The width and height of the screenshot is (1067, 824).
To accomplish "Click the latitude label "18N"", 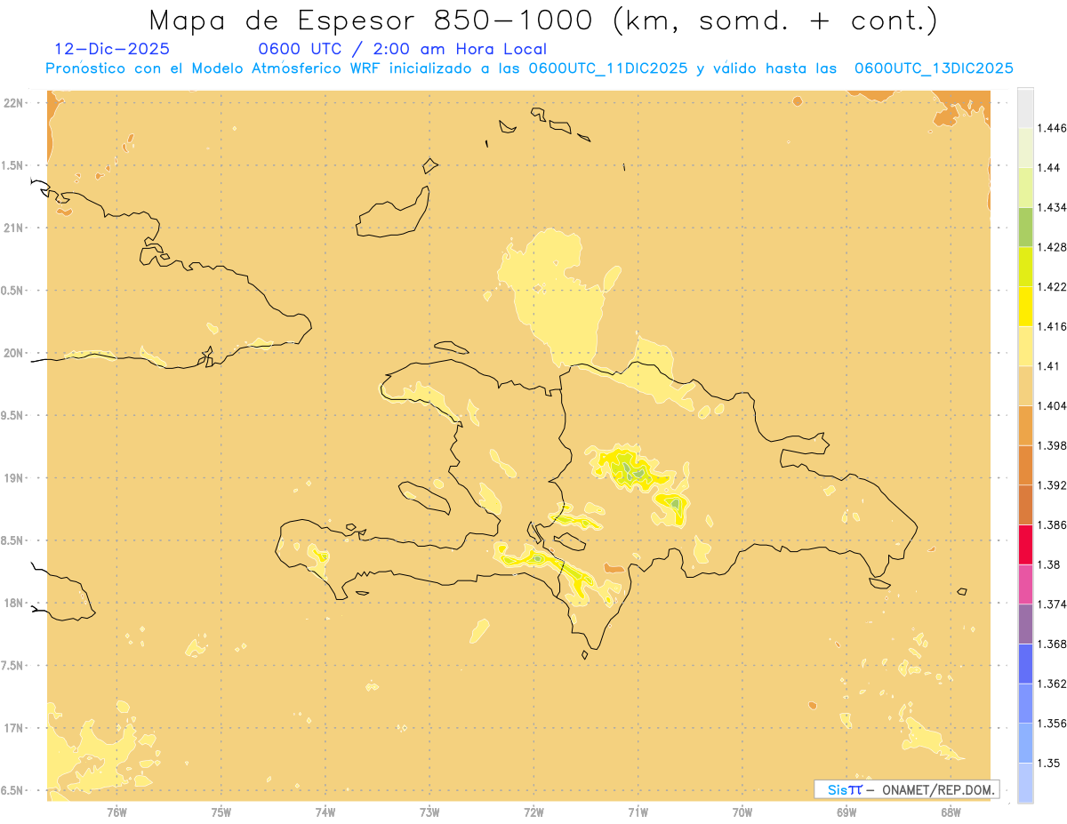I will tap(14, 603).
